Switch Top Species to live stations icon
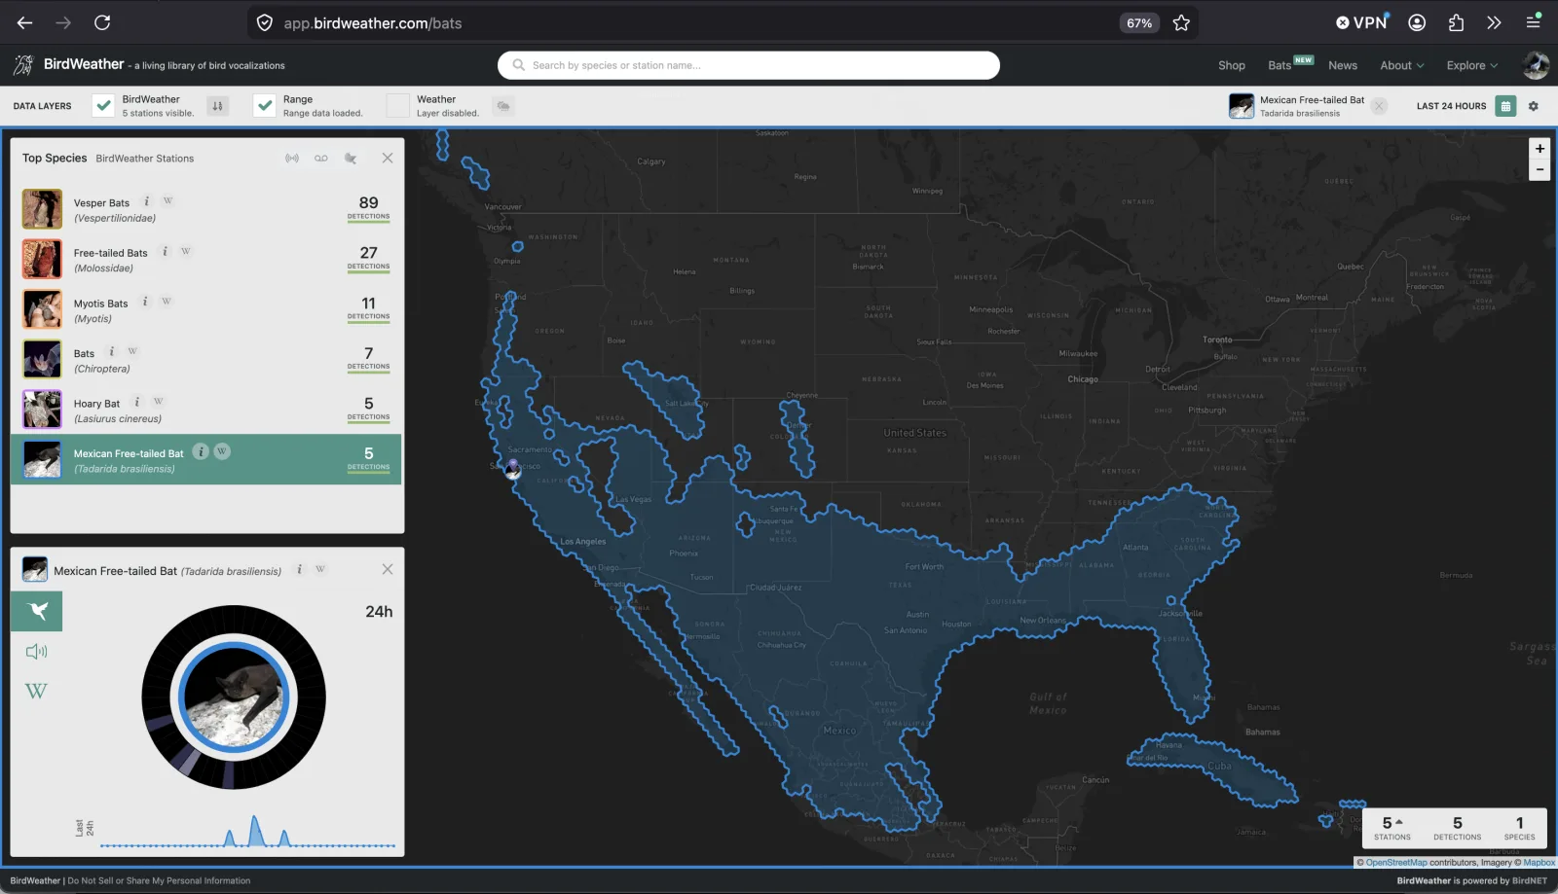Image resolution: width=1558 pixels, height=894 pixels. tap(292, 158)
